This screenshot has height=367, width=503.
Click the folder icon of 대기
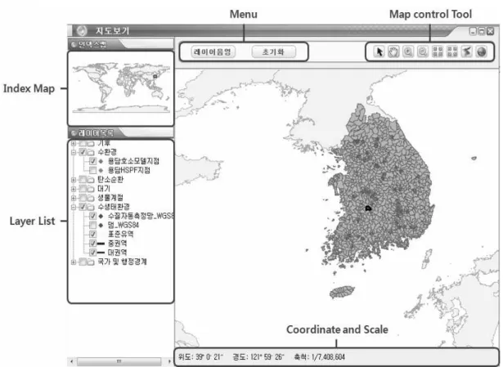[x=91, y=189]
